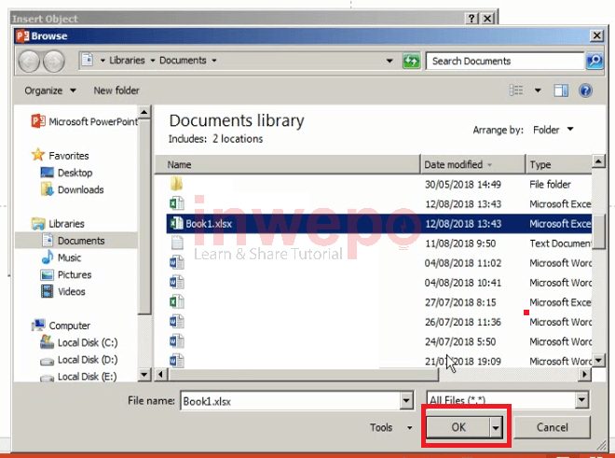Click the Help question mark icon
This screenshot has width=615, height=458.
coord(586,90)
